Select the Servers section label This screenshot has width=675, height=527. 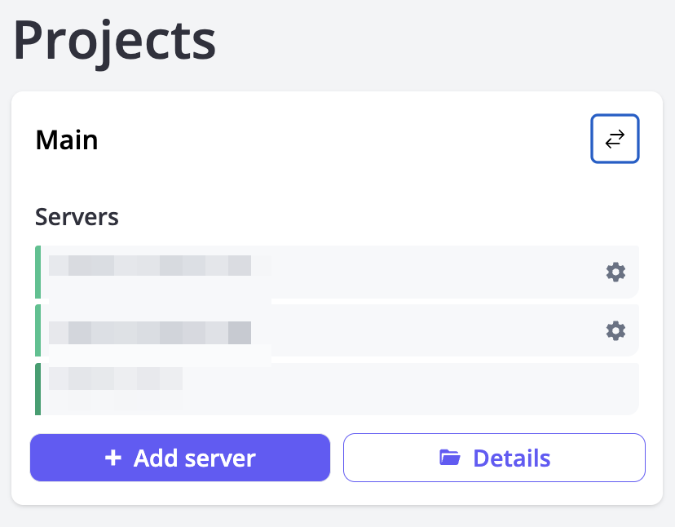(x=77, y=217)
